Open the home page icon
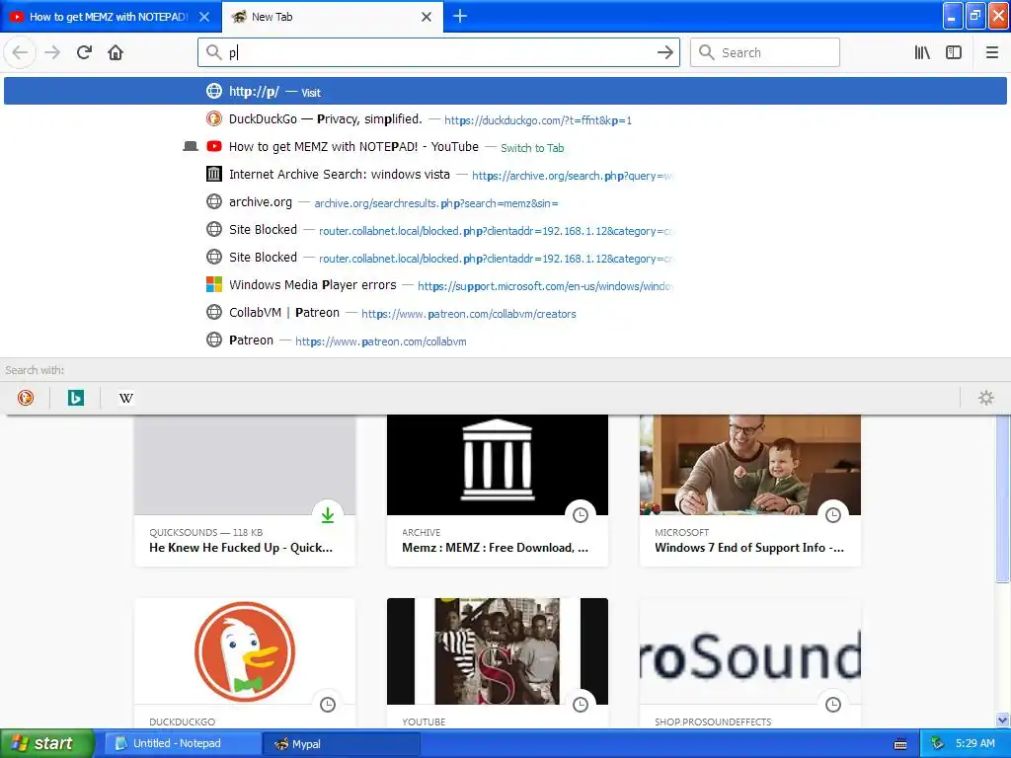This screenshot has width=1011, height=758. click(x=116, y=52)
